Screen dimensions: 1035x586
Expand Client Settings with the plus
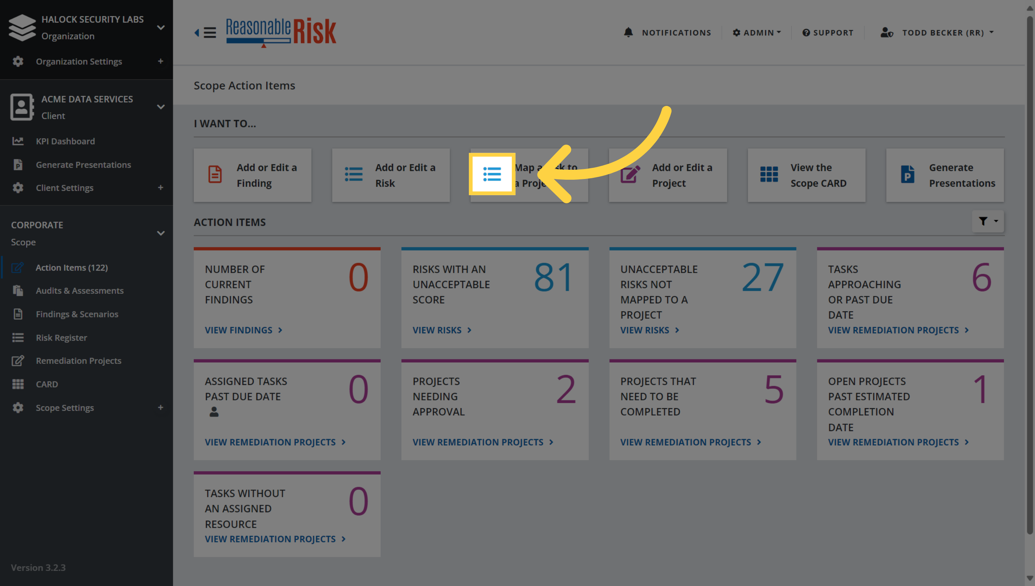[x=161, y=188]
